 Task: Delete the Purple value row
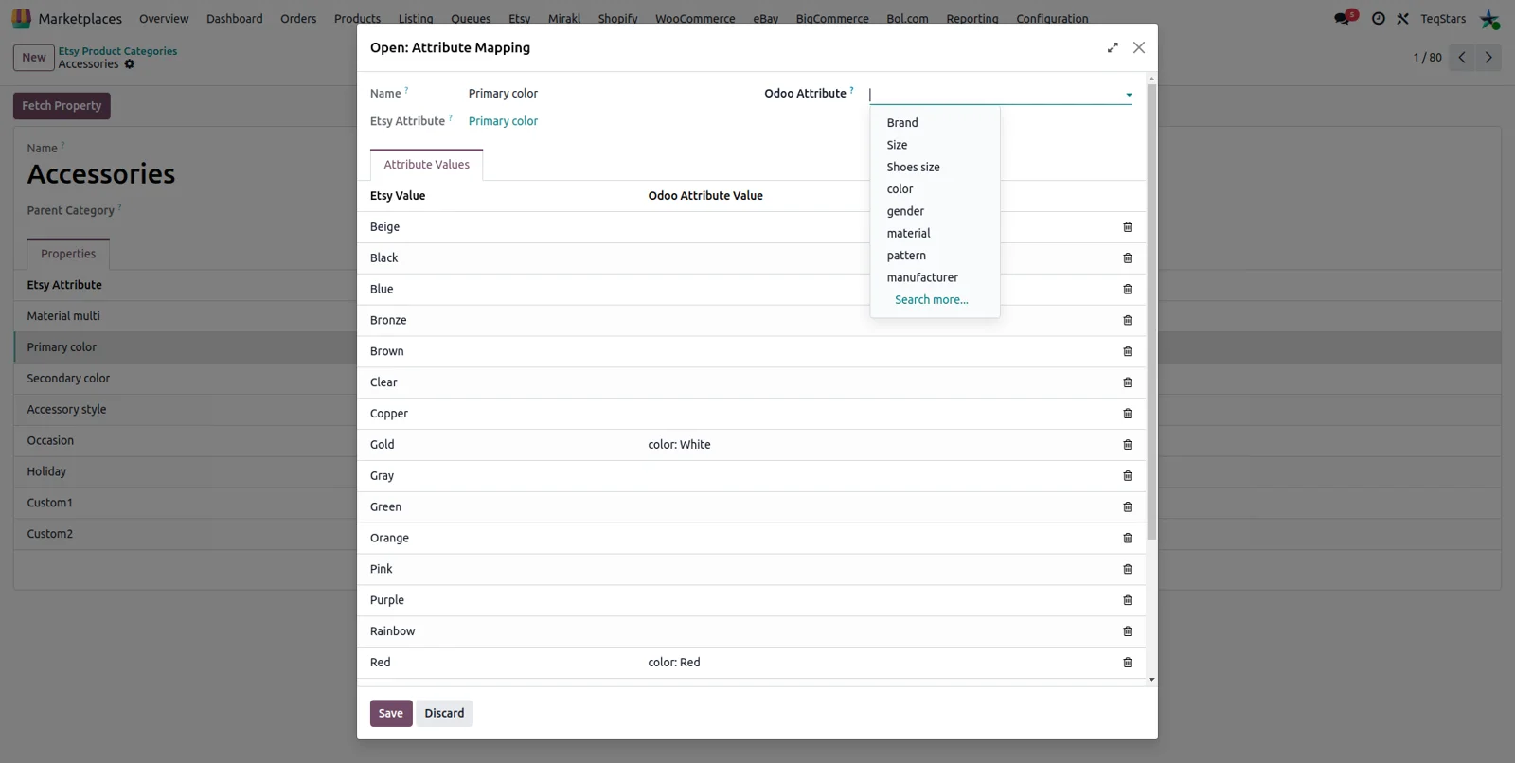pos(1127,600)
